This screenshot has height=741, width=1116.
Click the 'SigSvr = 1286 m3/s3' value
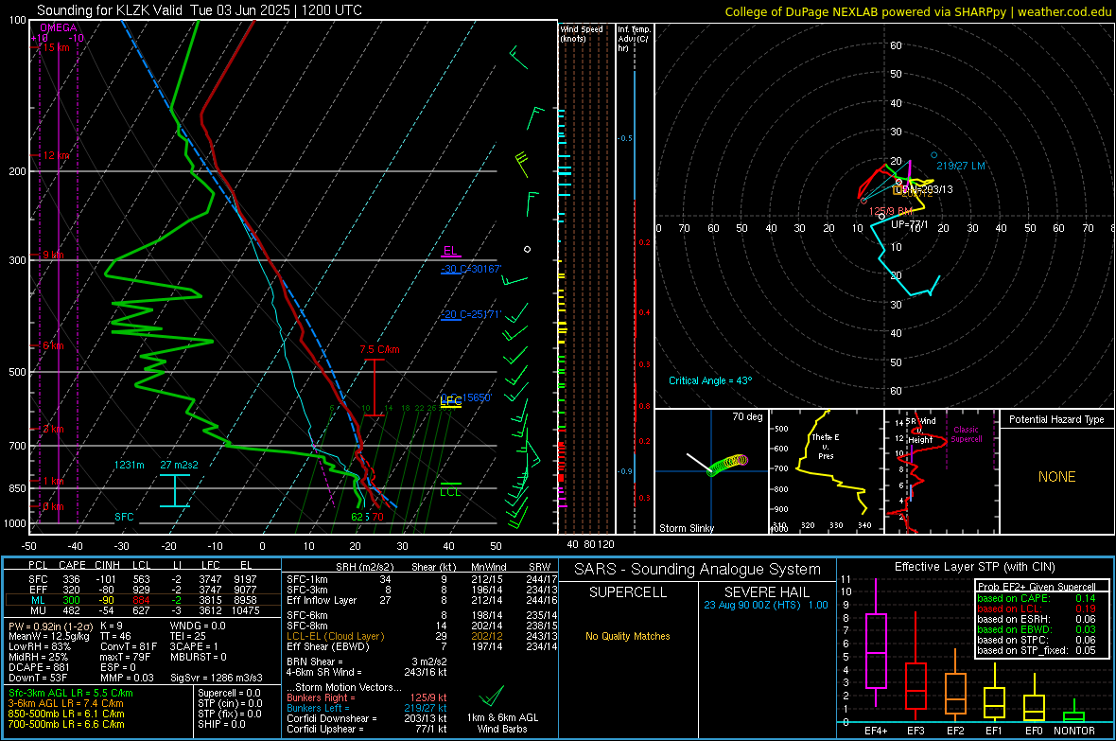click(x=217, y=678)
